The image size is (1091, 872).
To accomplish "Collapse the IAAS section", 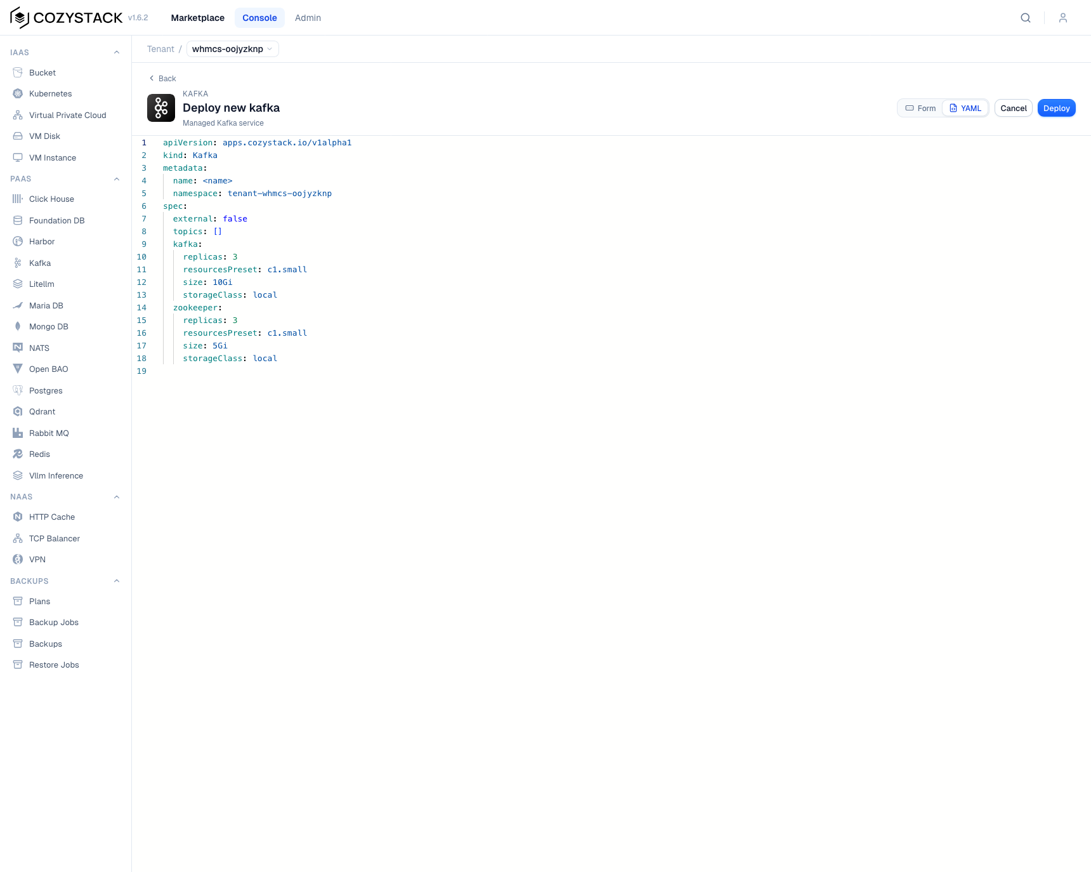I will pos(117,52).
